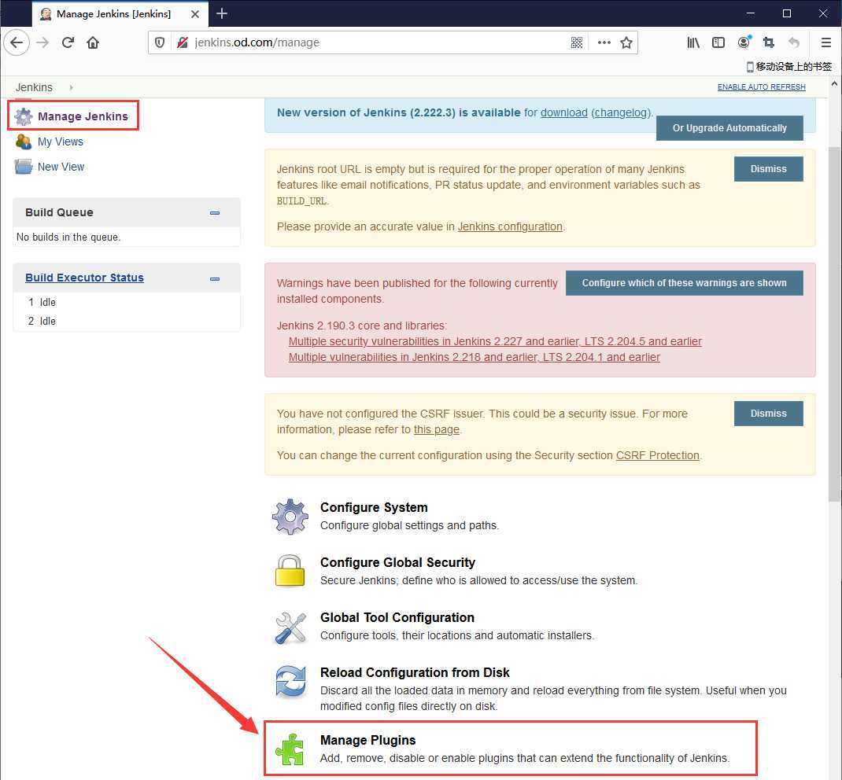
Task: Click the page vertical scrollbar thumb
Action: tap(834, 323)
